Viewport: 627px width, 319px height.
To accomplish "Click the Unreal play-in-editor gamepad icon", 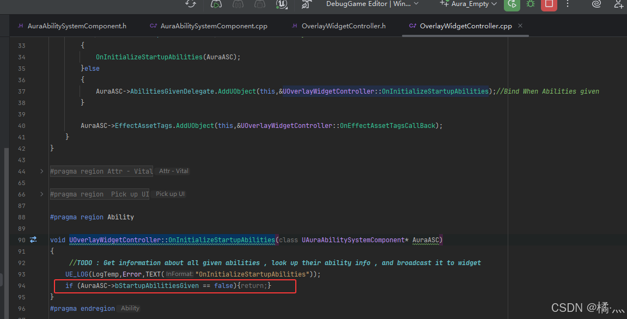I will coord(216,4).
